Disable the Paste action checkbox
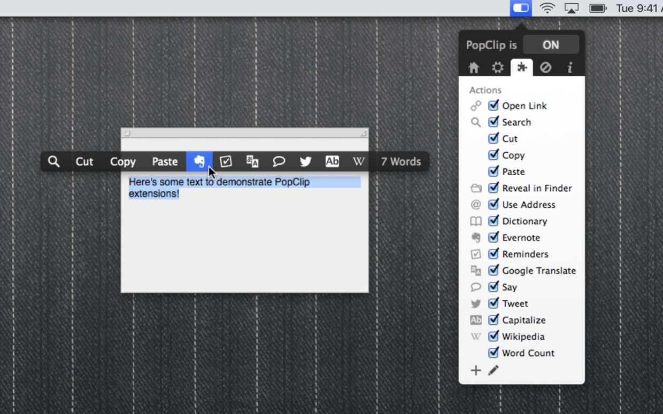663x414 pixels. tap(494, 171)
